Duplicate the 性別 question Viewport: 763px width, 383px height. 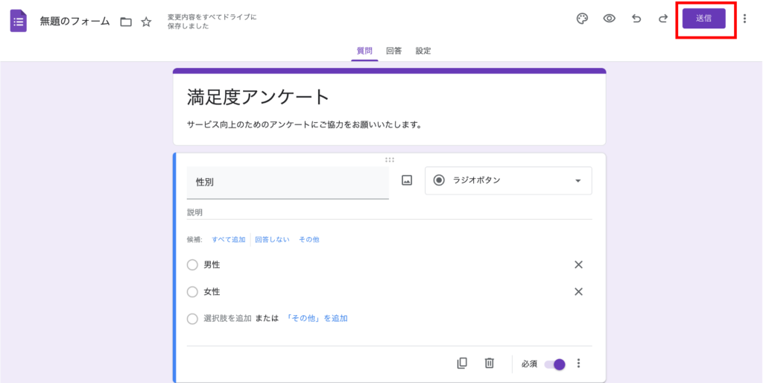coord(462,363)
